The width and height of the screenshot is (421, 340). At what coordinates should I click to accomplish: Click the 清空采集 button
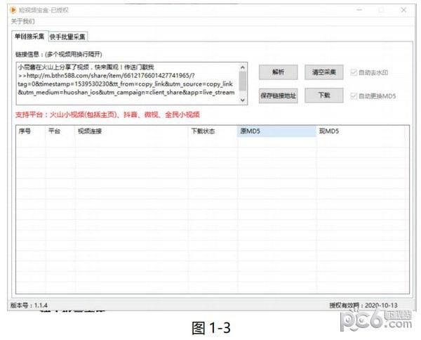pyautogui.click(x=323, y=72)
